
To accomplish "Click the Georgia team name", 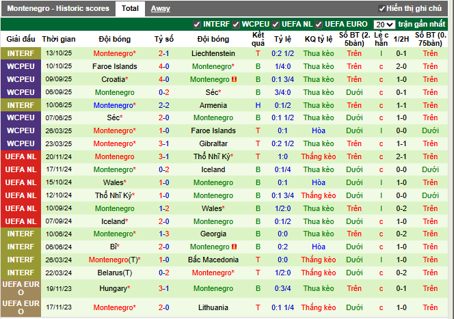I will [x=213, y=234].
